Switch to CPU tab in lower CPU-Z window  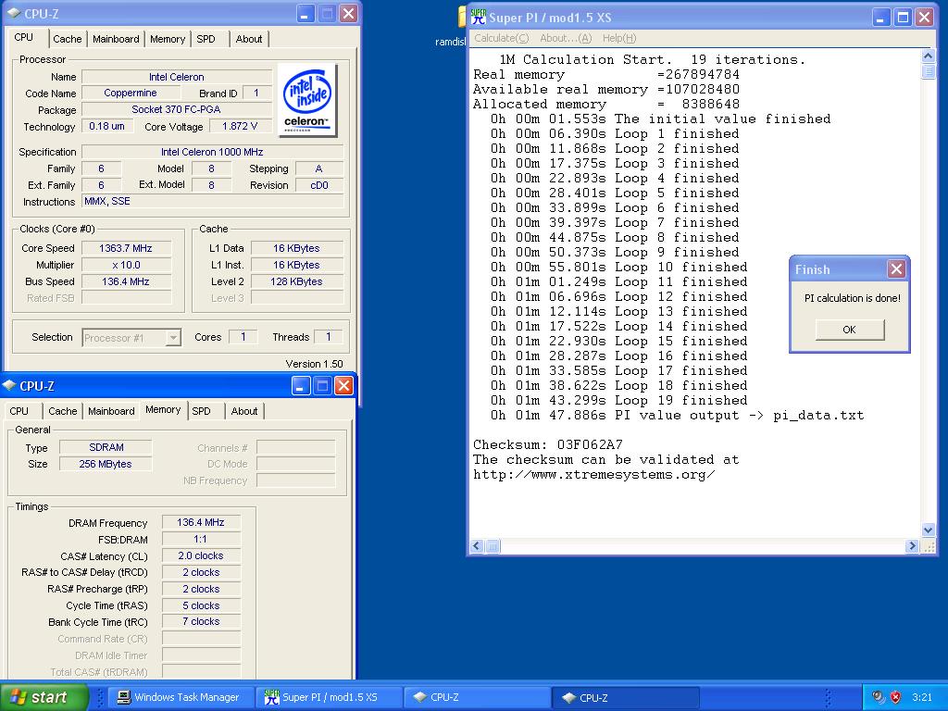click(19, 411)
